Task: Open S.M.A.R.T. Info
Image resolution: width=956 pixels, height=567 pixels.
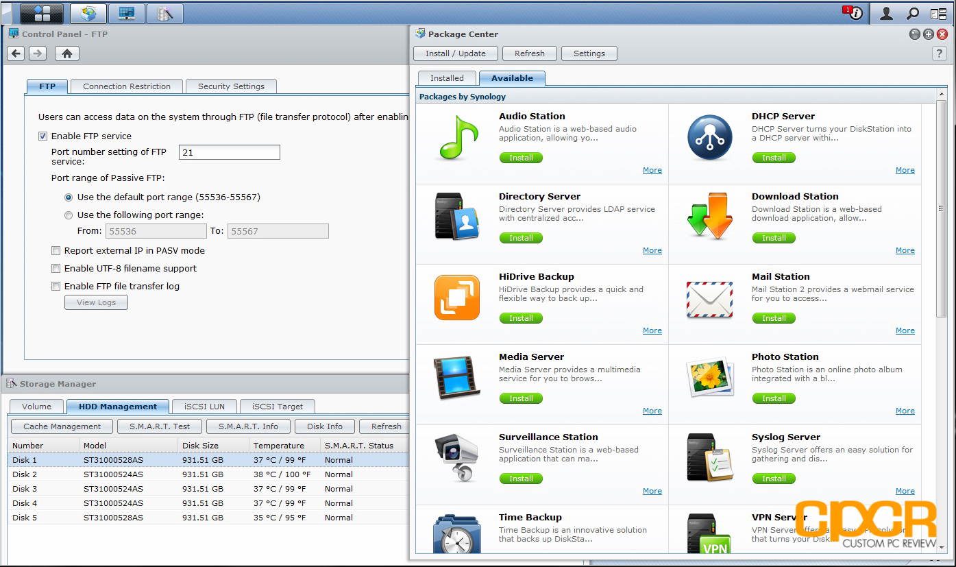Action: coord(248,426)
